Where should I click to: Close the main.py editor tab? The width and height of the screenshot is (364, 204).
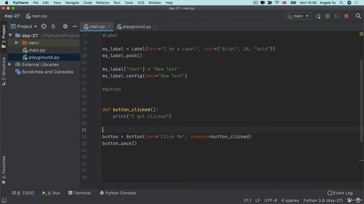pyautogui.click(x=109, y=27)
